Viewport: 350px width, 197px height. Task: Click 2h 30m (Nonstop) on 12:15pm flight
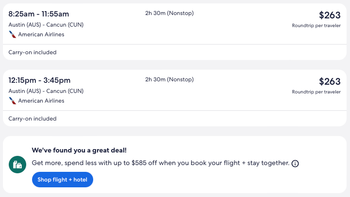(169, 79)
